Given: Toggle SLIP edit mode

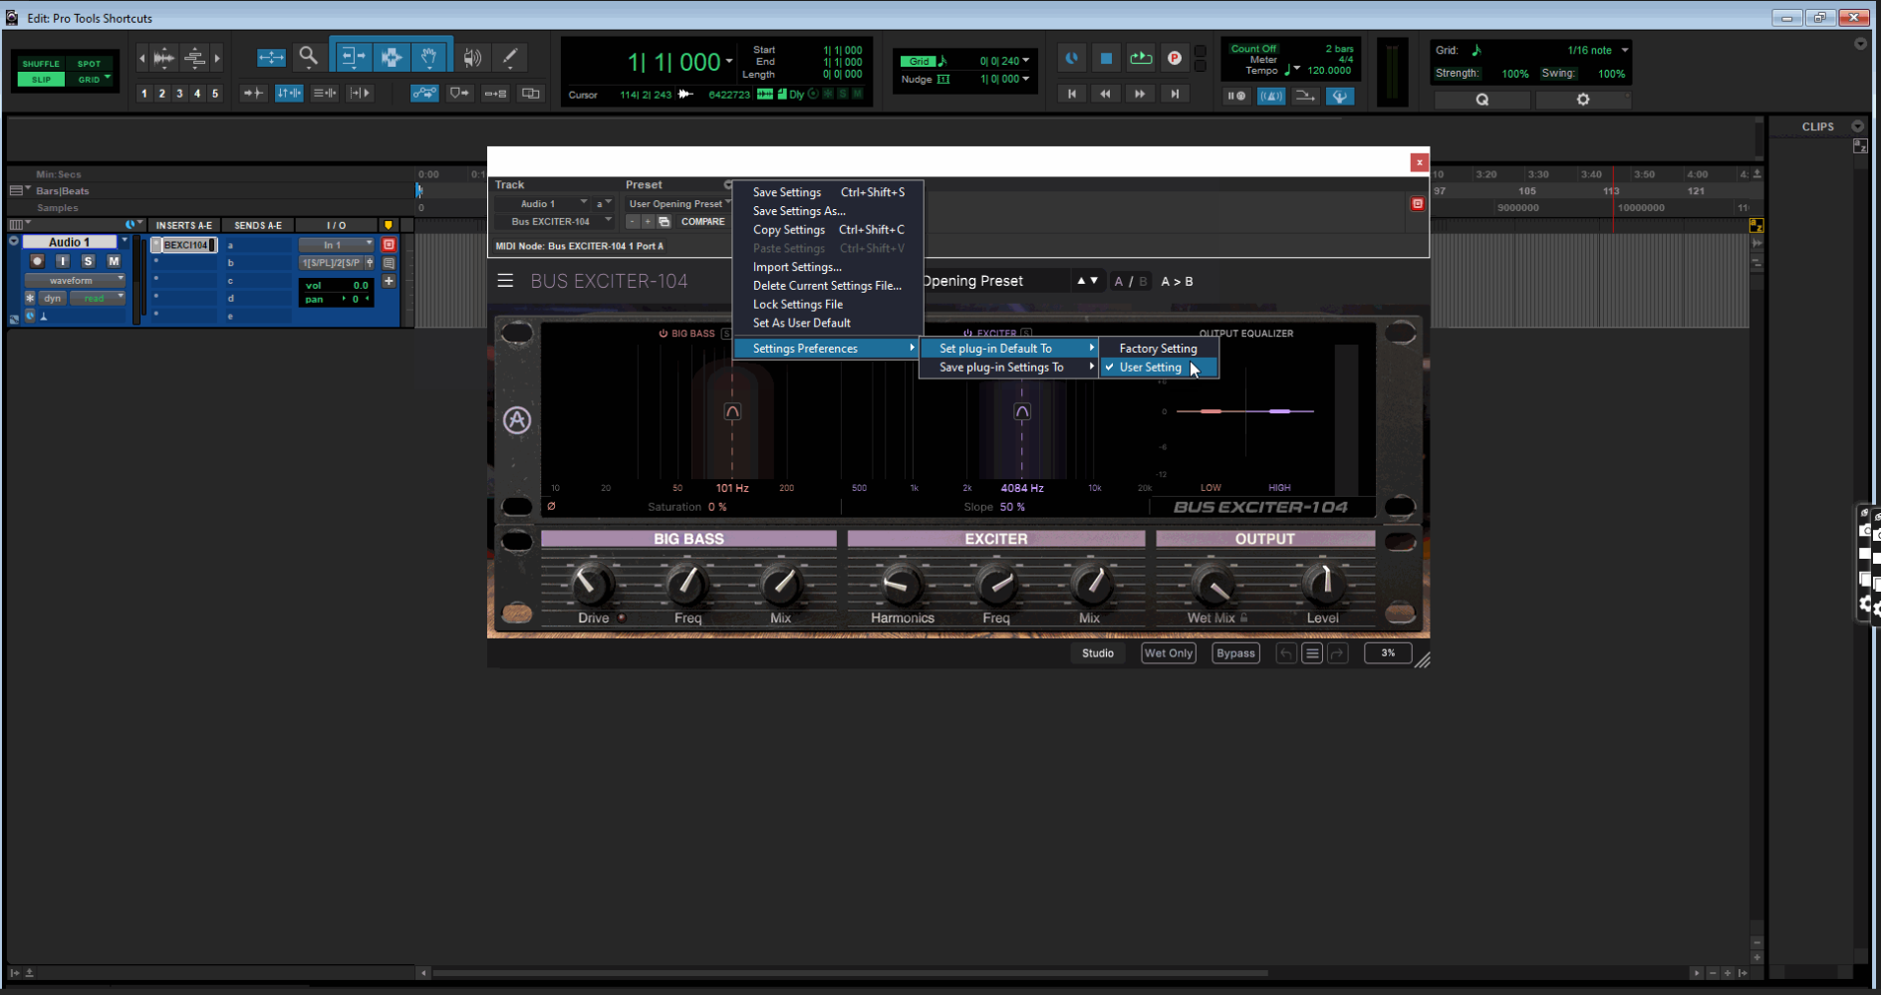Looking at the screenshot, I should [x=41, y=80].
